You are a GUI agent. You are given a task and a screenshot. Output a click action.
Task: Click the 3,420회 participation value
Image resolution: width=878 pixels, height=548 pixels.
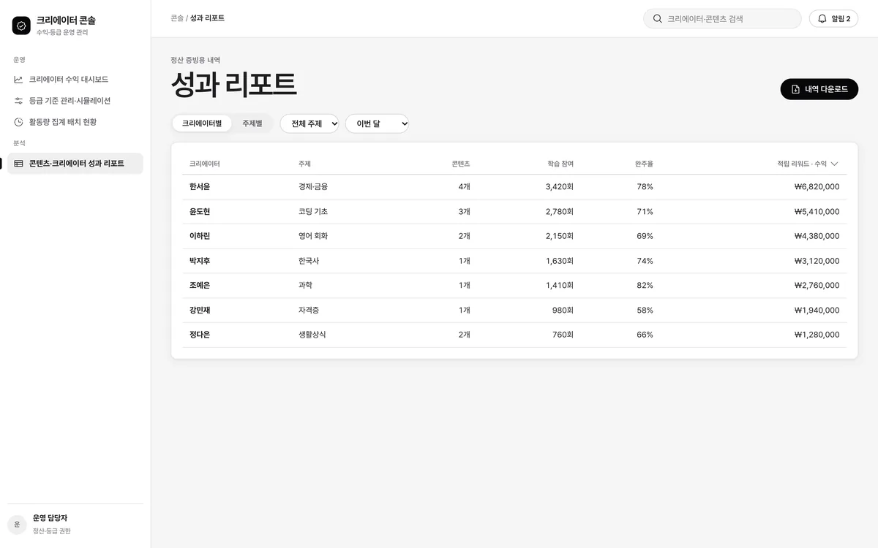560,187
